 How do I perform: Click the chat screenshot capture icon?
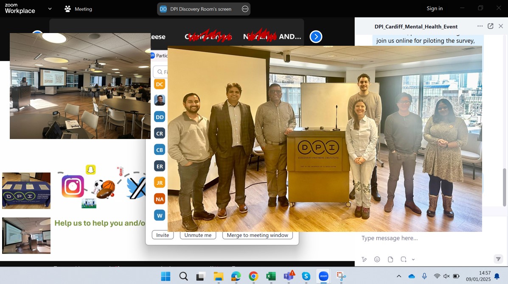point(403,259)
